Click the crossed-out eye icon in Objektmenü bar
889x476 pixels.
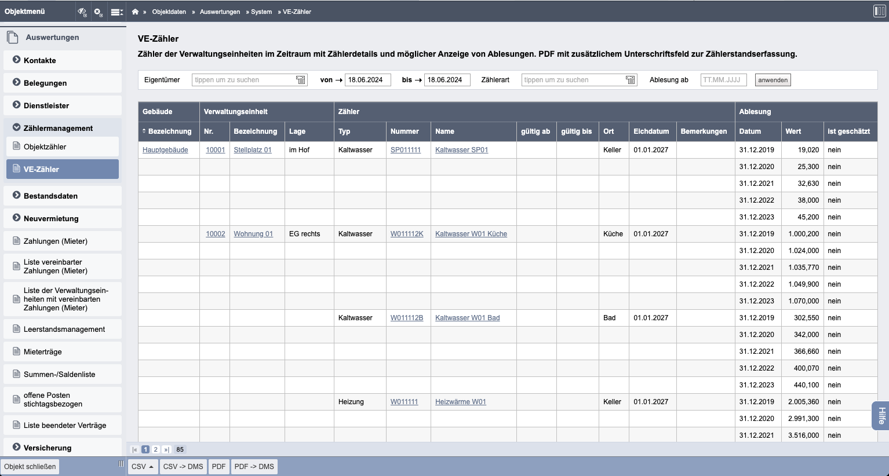pyautogui.click(x=82, y=12)
